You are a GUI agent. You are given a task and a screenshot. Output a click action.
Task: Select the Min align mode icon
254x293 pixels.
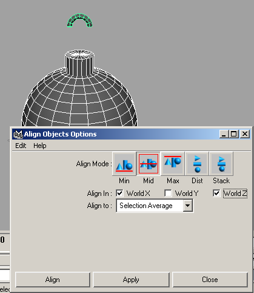coord(124,164)
